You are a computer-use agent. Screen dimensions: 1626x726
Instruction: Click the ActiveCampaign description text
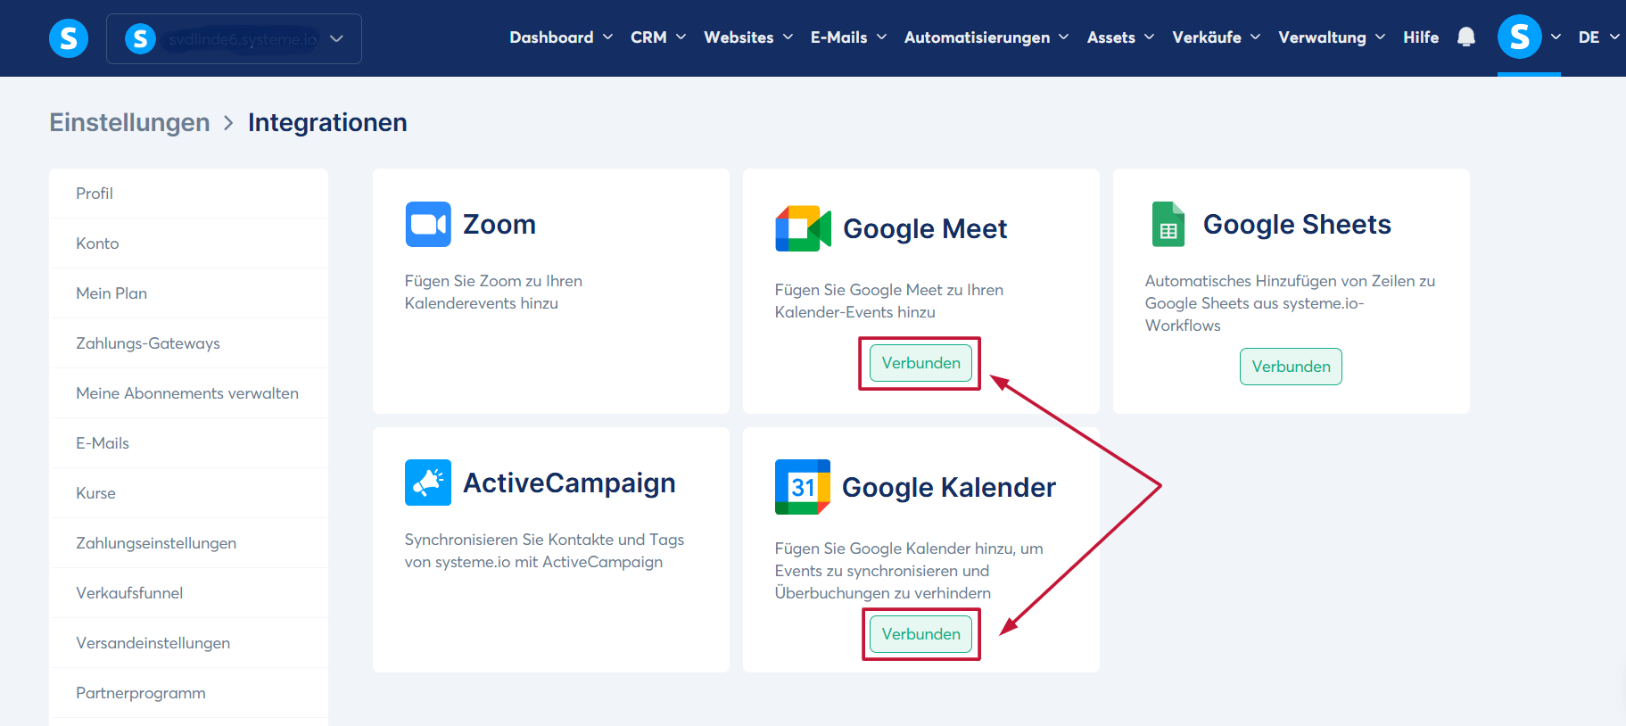544,550
